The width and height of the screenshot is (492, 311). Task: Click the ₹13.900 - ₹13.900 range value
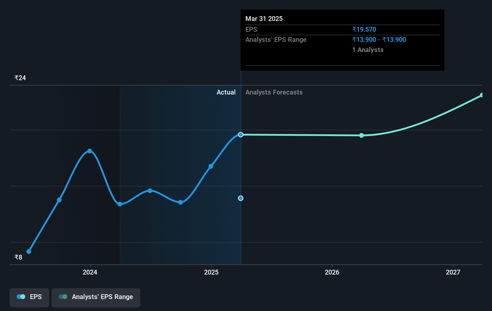coord(379,40)
